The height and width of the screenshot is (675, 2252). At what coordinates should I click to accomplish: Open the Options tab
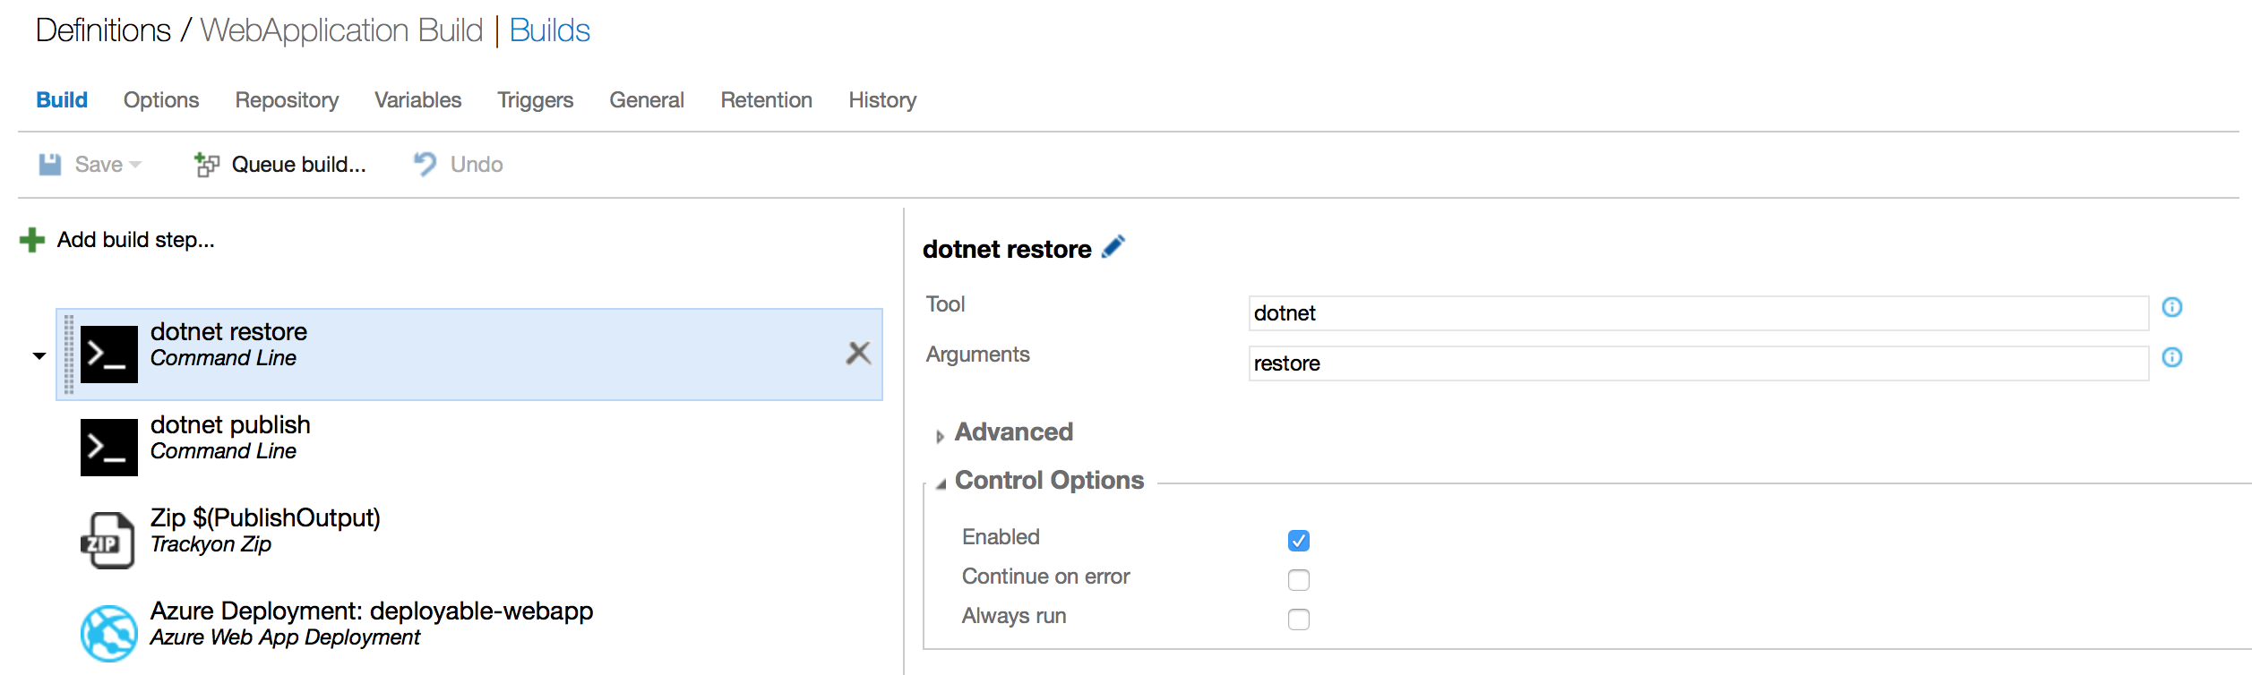tap(161, 100)
